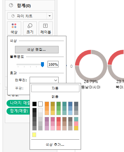Select the darkest purple swatch

click(47, 119)
